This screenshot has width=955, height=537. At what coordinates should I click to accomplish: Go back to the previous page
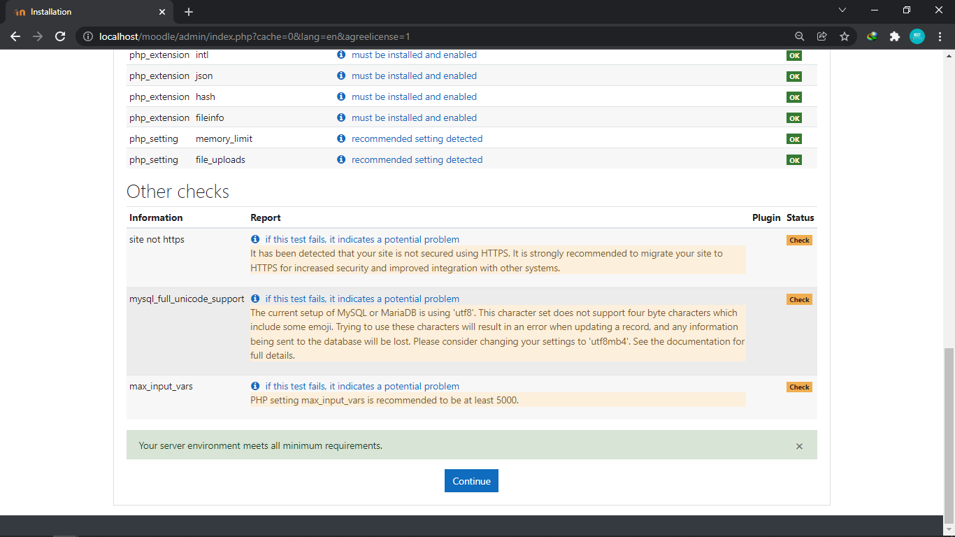[15, 36]
